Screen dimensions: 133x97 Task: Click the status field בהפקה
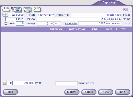pyautogui.click(x=15, y=19)
